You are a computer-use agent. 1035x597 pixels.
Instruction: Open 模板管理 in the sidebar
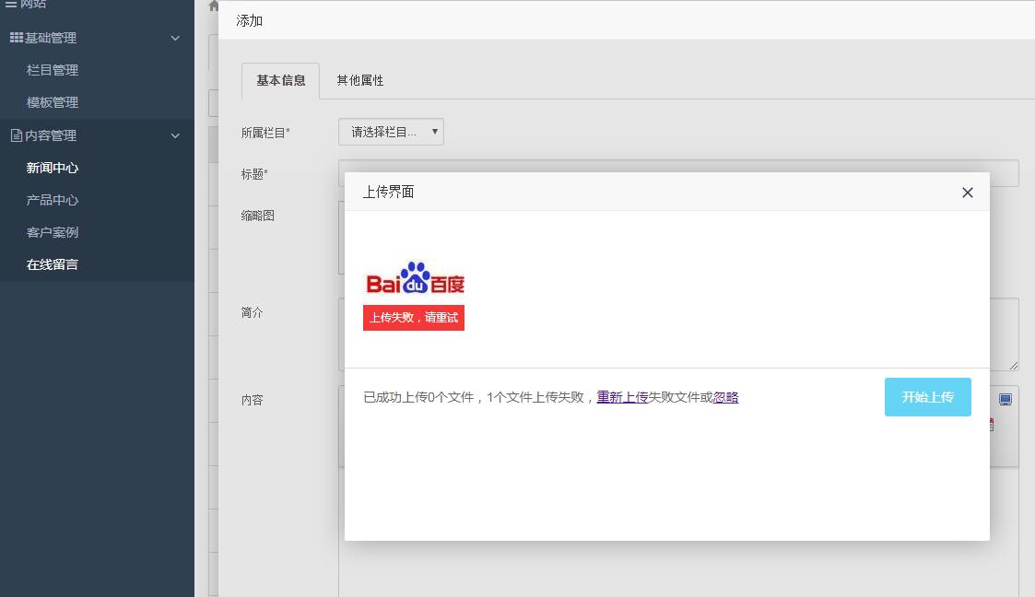[53, 102]
